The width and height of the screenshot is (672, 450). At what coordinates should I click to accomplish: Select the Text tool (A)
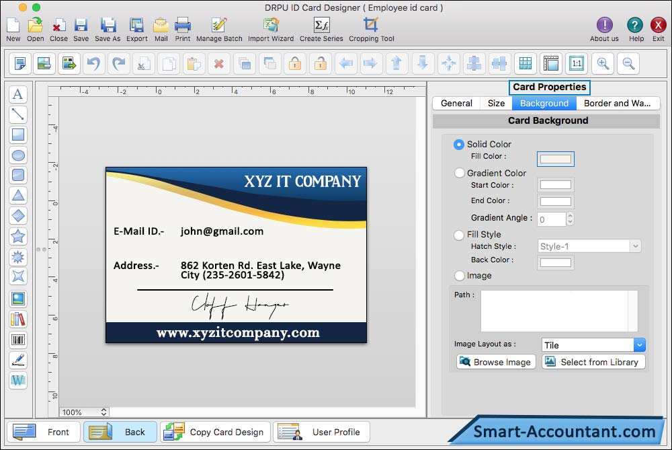click(18, 94)
